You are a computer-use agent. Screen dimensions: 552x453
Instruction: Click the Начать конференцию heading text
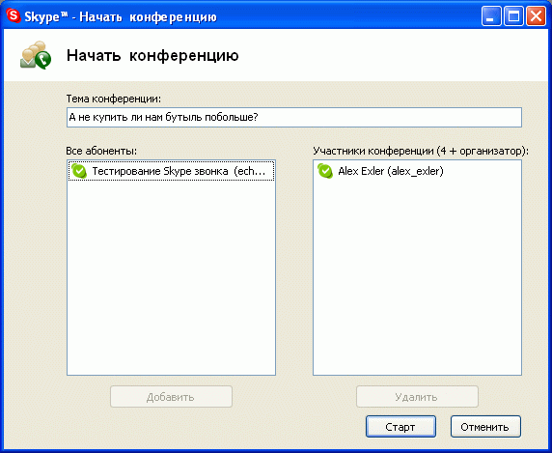click(x=152, y=56)
